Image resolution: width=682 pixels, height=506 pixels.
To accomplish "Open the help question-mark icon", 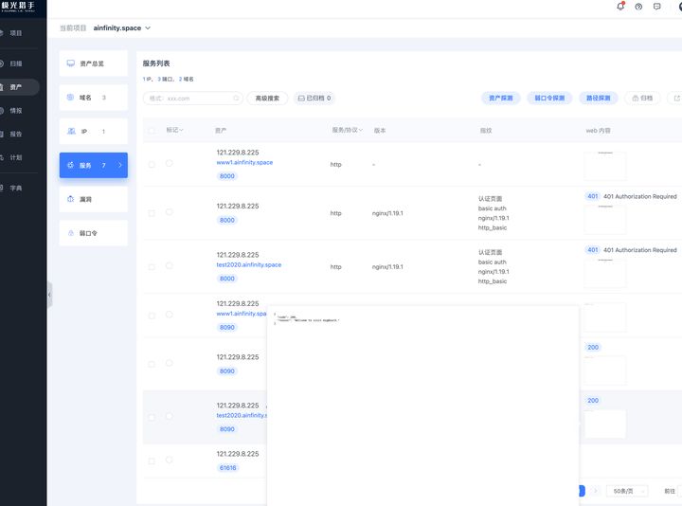I will [x=638, y=7].
